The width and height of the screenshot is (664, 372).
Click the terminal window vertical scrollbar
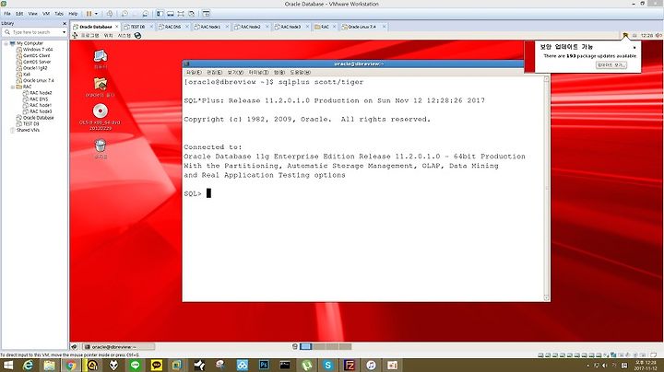[x=546, y=188]
